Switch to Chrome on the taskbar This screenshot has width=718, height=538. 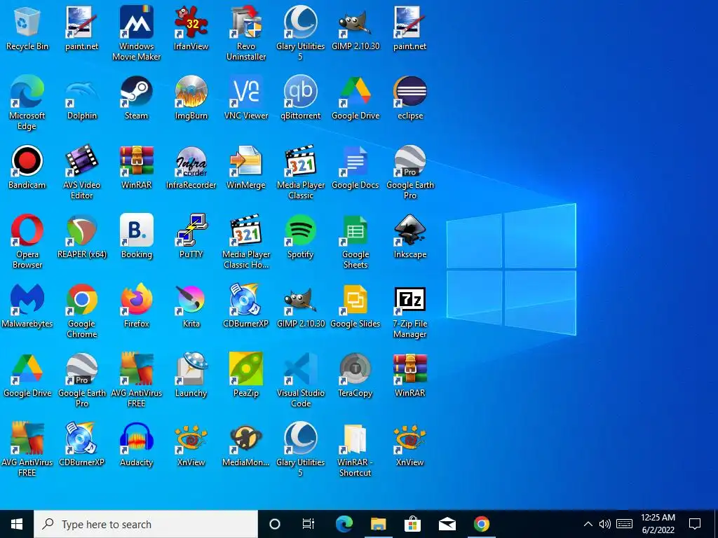(x=481, y=524)
